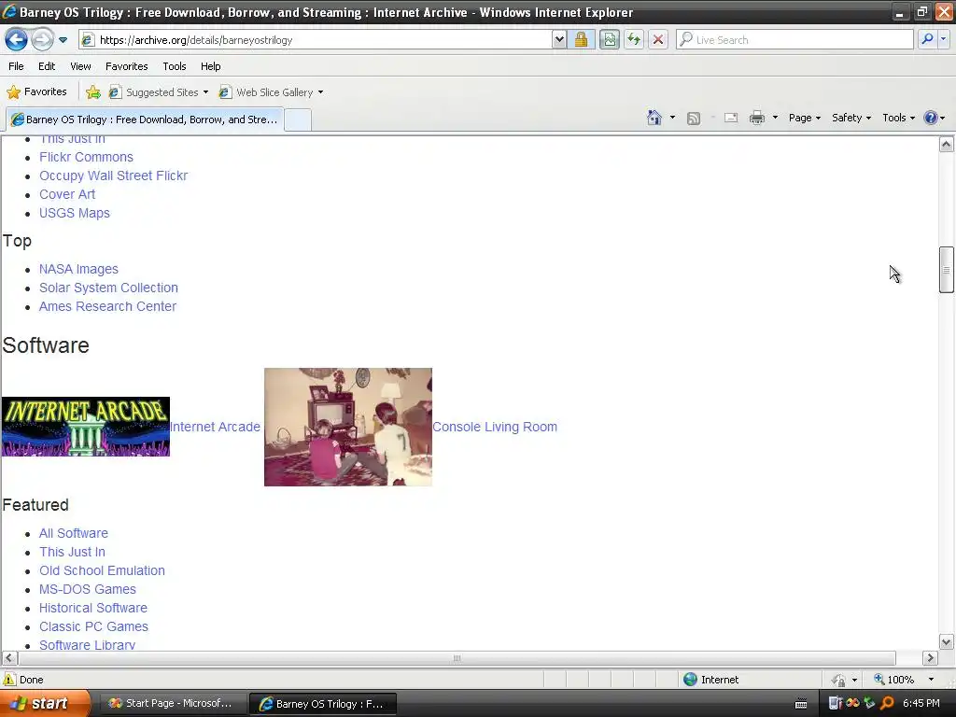Open Solar System Collection link
The image size is (956, 717).
[108, 288]
